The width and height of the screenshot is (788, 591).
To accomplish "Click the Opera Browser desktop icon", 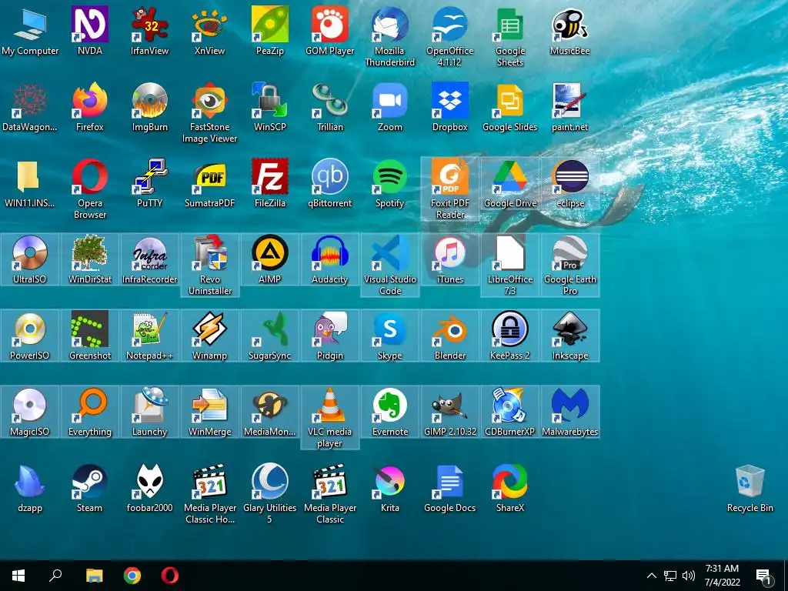I will tap(90, 189).
